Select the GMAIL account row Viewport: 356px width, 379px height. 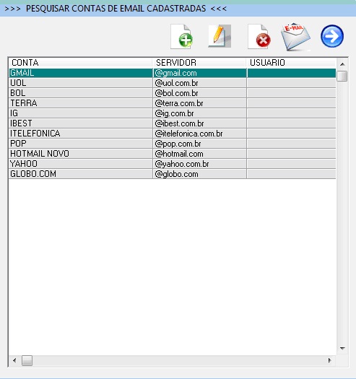coord(172,73)
